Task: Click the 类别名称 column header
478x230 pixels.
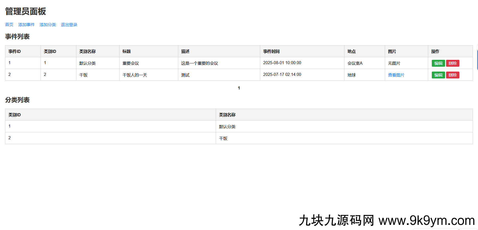Action: [227, 114]
